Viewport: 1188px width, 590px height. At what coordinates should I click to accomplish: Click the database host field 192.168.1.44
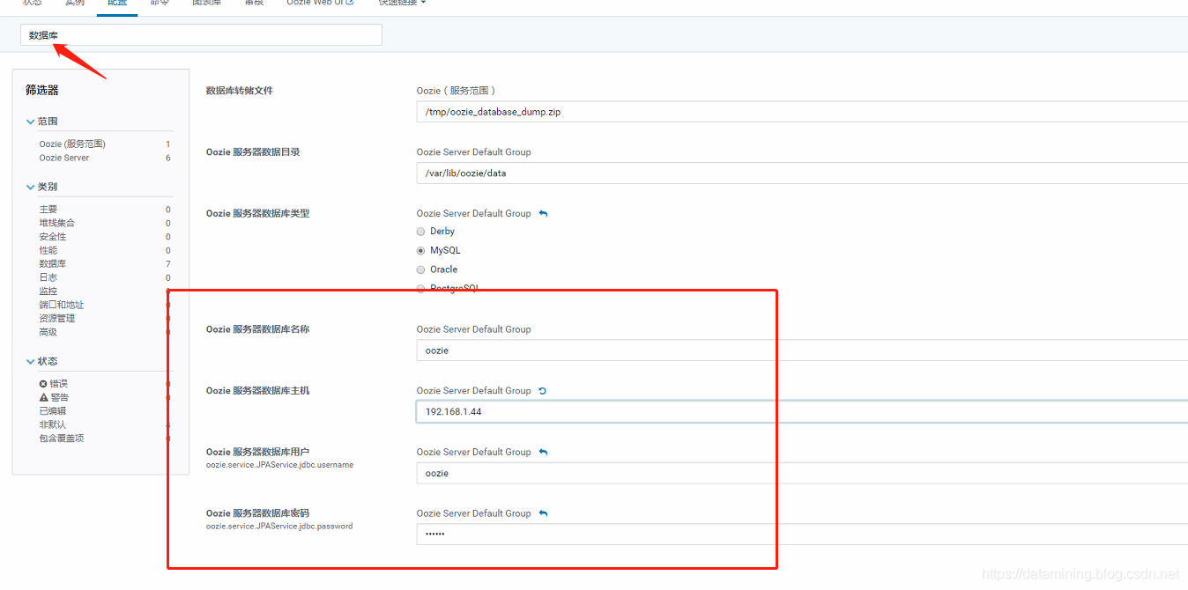(x=802, y=411)
